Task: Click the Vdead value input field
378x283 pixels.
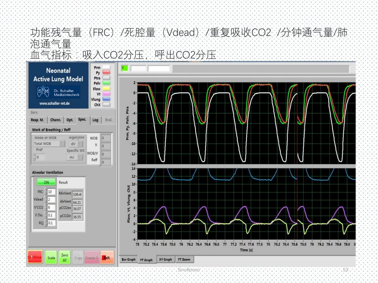Action: [51, 200]
